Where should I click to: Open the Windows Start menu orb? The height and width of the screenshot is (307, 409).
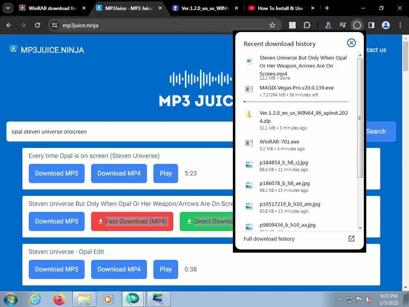[x=11, y=299]
